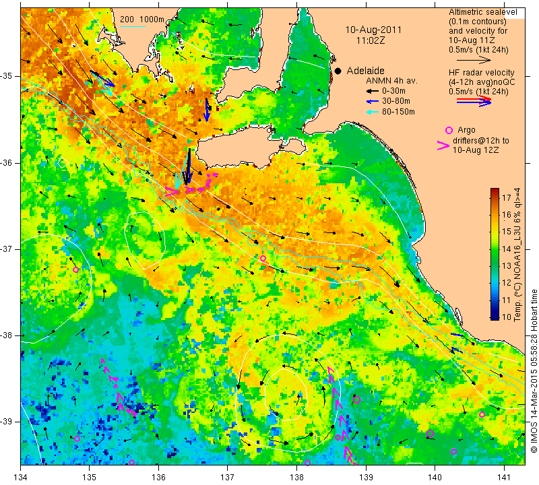The height and width of the screenshot is (485, 539).
Task: Click the latitude axis label '-39'
Action: [x=9, y=422]
